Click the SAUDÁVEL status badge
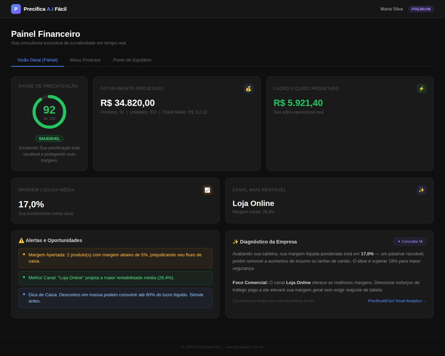The width and height of the screenshot is (445, 356). [49, 139]
